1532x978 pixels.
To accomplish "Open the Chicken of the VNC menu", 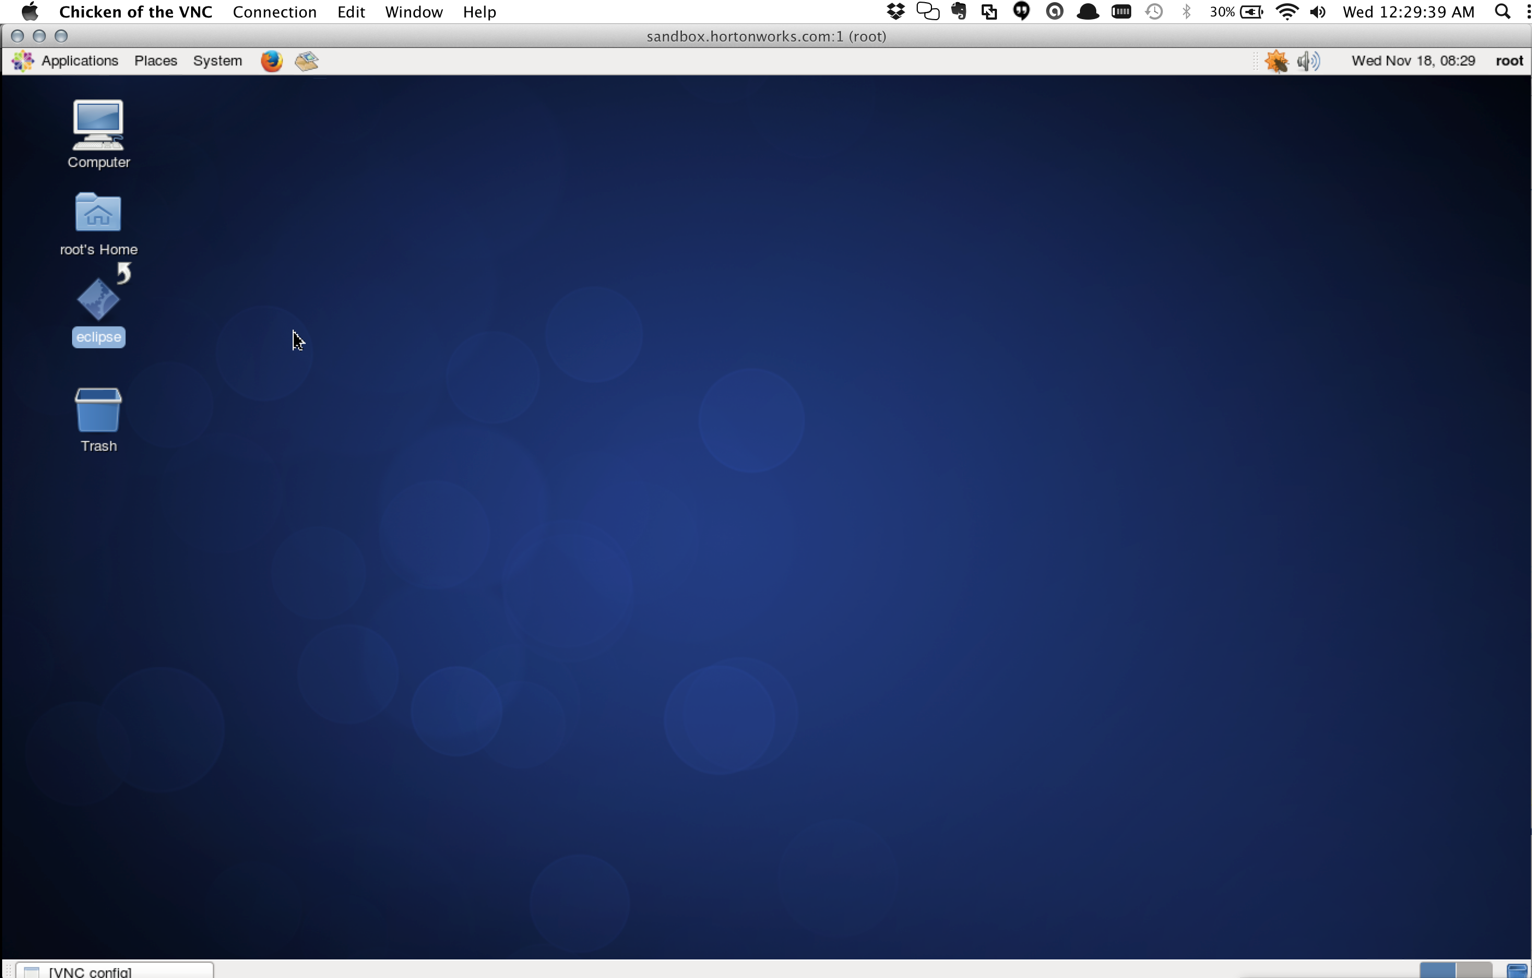I will coord(135,11).
